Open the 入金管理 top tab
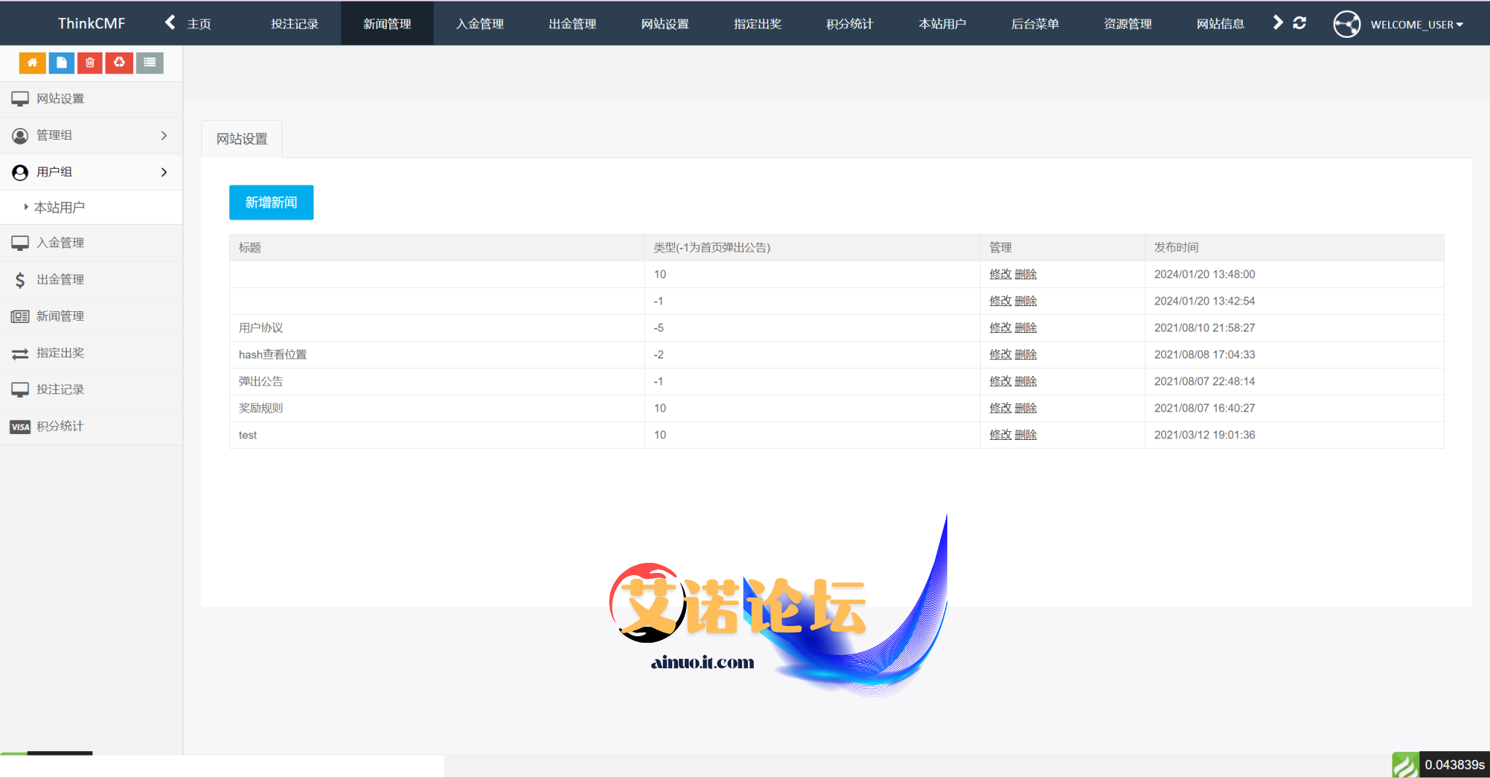The height and width of the screenshot is (778, 1490). (x=480, y=24)
